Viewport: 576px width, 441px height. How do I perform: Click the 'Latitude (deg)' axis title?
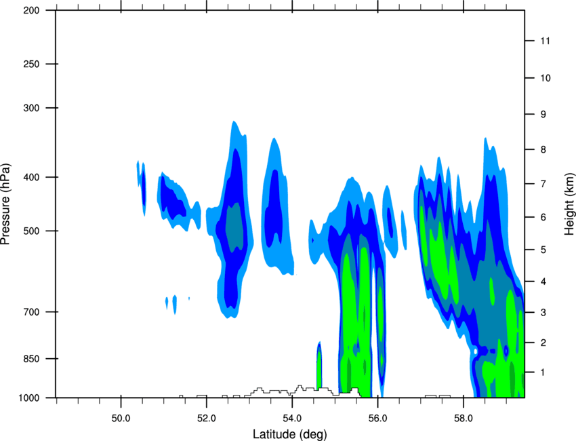pos(290,434)
